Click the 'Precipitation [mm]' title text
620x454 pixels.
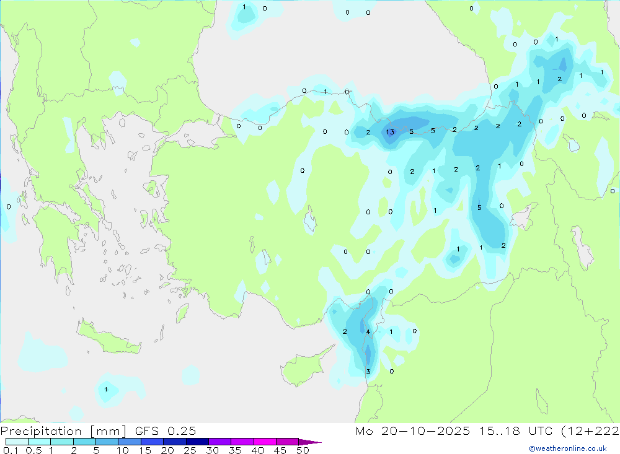[x=63, y=431]
